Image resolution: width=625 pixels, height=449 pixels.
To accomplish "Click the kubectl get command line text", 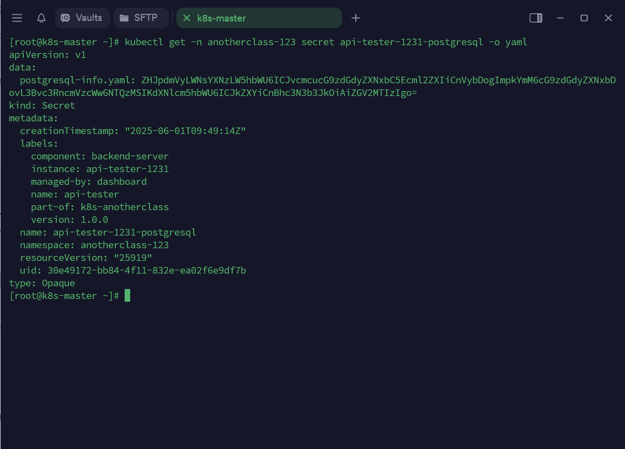I will 325,42.
